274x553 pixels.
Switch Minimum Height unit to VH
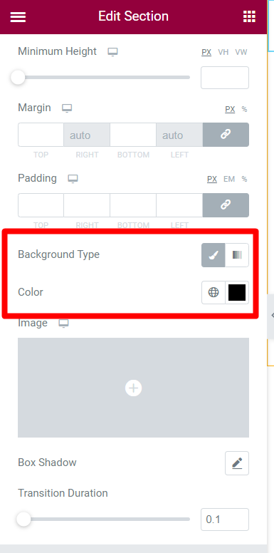223,52
